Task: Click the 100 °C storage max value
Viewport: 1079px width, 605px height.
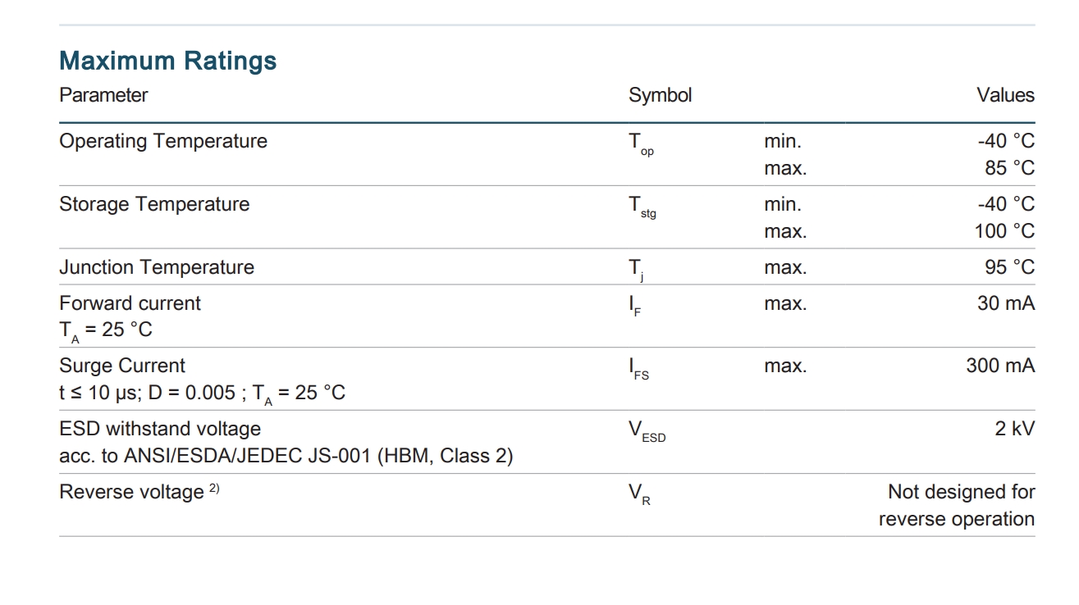Action: coord(1004,231)
